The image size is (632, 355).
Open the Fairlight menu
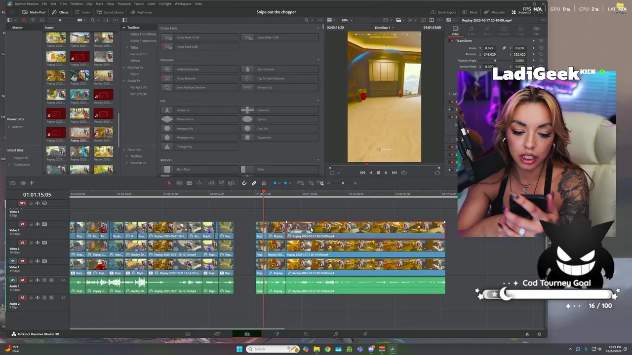tap(165, 3)
